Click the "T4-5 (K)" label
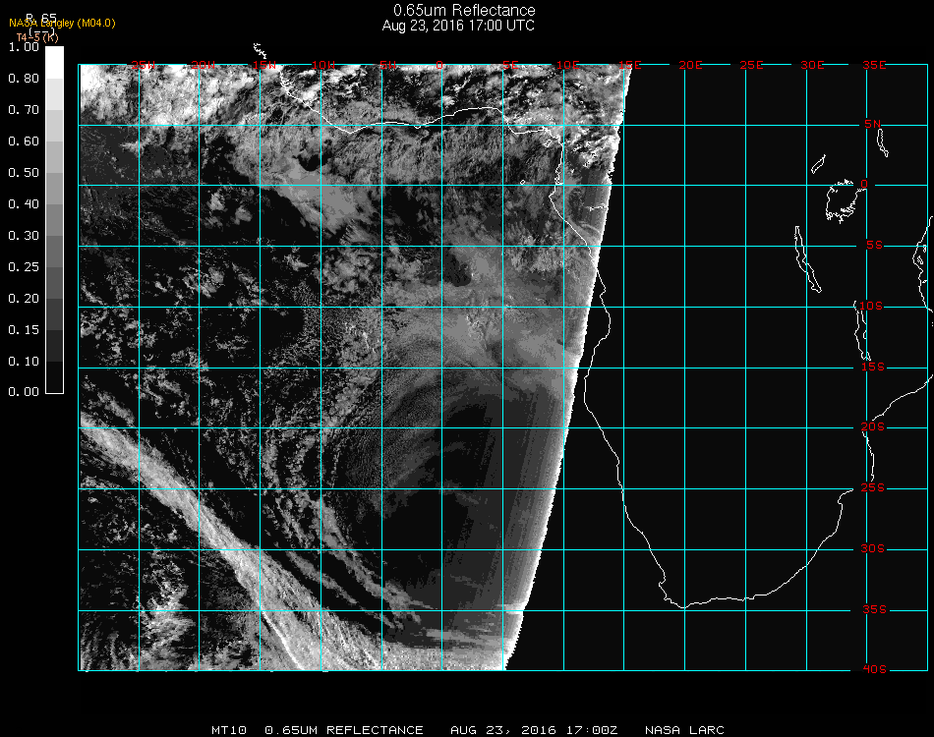The image size is (934, 737). pyautogui.click(x=37, y=37)
